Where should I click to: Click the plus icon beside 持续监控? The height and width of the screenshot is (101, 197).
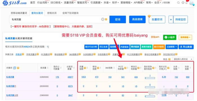[171, 19]
